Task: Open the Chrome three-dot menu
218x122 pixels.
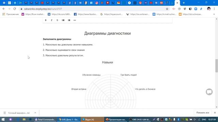Action: pos(214,9)
